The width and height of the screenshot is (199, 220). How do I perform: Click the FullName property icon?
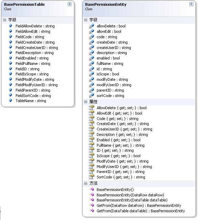click(92, 145)
